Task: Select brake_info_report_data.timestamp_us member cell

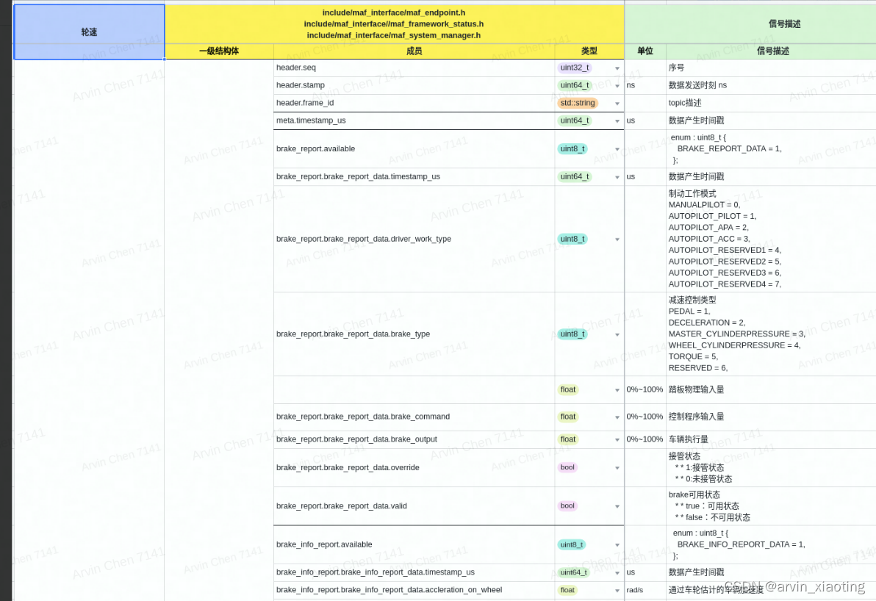Action: click(x=414, y=572)
